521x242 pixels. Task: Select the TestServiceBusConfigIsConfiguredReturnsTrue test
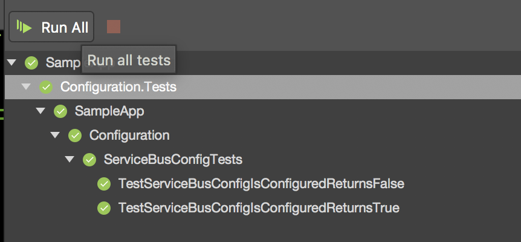coord(259,208)
